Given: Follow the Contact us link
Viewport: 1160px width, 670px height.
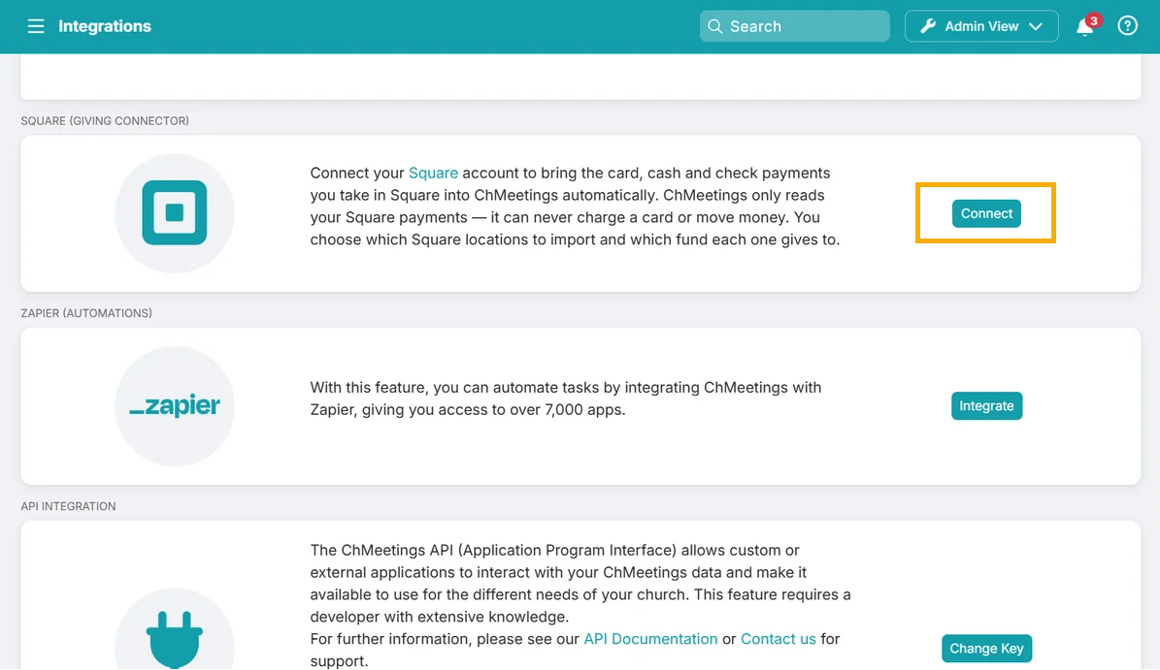Looking at the screenshot, I should [779, 639].
